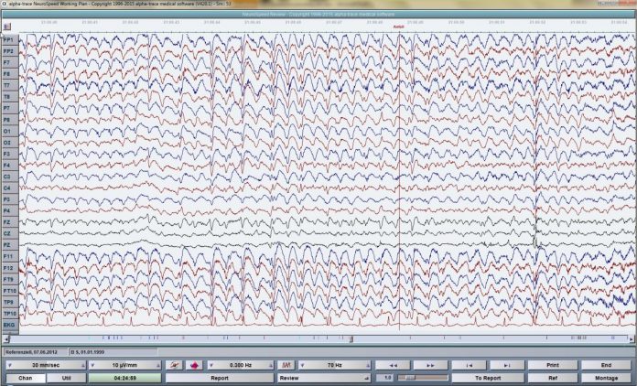Screen dimensions: 637x386
Task: Click the timeline scrollbar left arrow
Action: tap(6, 338)
